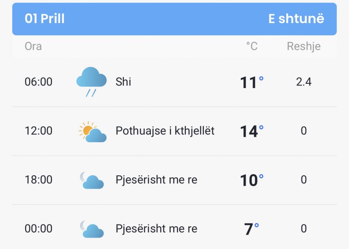Click the 2.4 precipitation value

click(x=304, y=82)
